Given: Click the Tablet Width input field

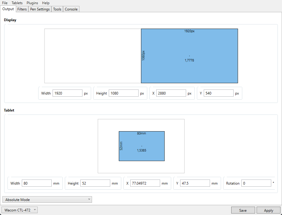Looking at the screenshot, I should click(x=36, y=183).
